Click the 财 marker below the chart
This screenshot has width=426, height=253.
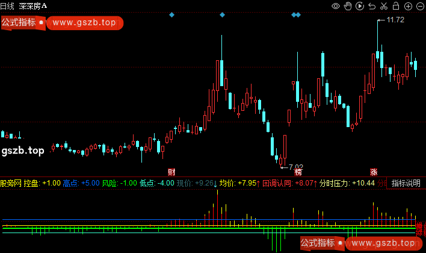pyautogui.click(x=171, y=172)
